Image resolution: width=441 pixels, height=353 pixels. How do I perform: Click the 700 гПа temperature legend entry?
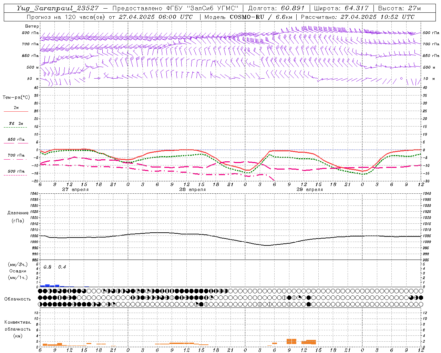point(16,155)
